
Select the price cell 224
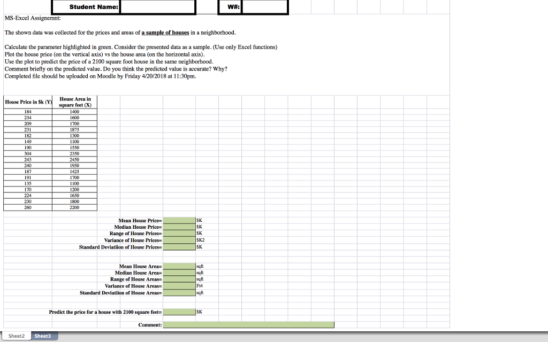point(28,196)
